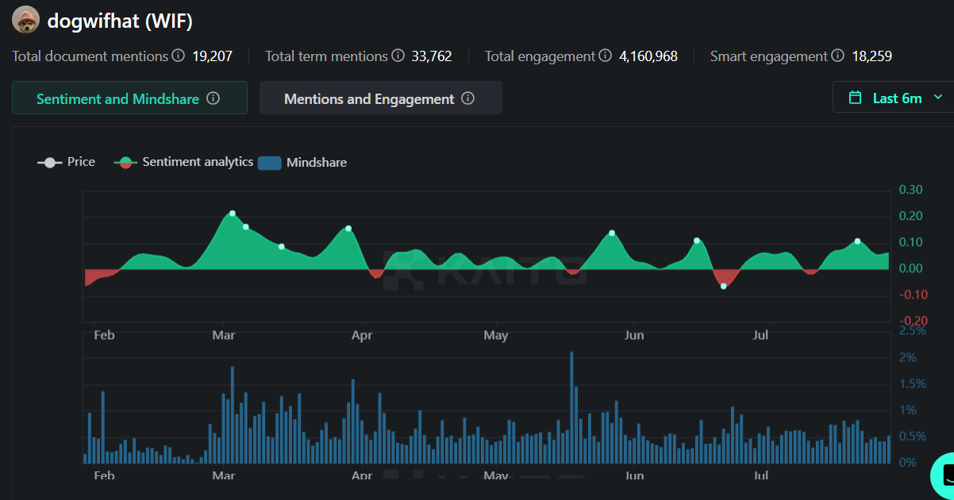Toggle the Price series in the chart legend

click(x=67, y=162)
